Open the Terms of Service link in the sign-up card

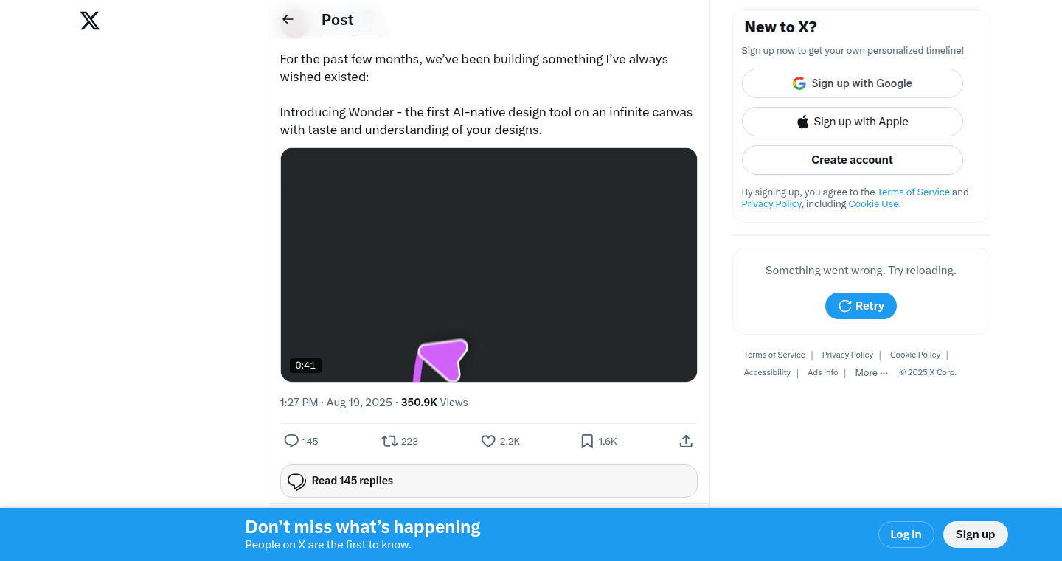pos(913,192)
